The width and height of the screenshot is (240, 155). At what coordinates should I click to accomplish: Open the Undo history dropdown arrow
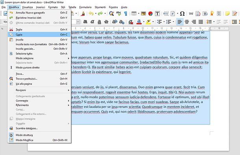pyautogui.click(x=96, y=14)
